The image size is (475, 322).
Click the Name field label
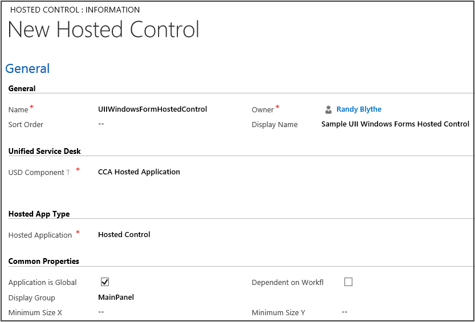tap(18, 110)
